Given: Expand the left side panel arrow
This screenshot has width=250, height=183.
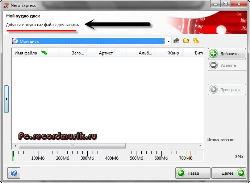Looking at the screenshot, I should tap(7, 99).
